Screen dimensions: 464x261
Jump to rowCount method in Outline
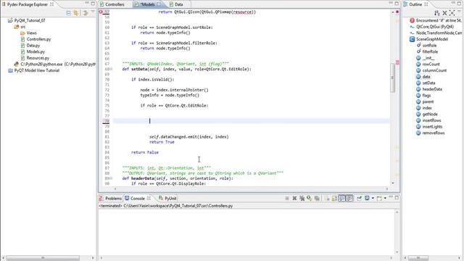431,65
